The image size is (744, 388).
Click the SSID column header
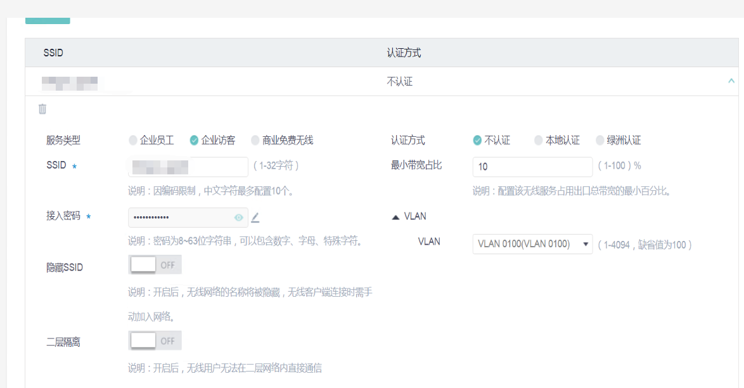[53, 53]
